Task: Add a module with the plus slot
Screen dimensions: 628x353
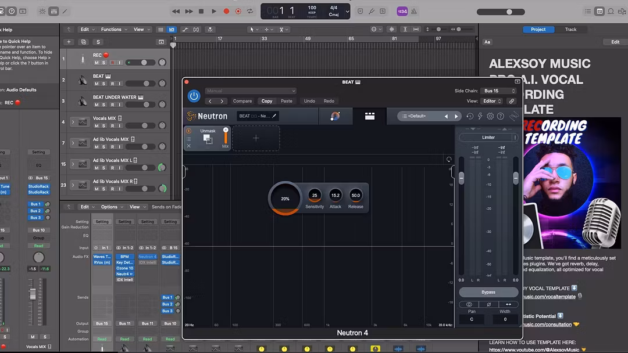Action: tap(256, 138)
